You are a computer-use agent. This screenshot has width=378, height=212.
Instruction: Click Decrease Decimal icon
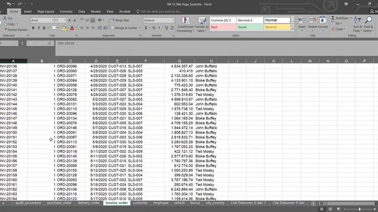pyautogui.click(x=172, y=28)
